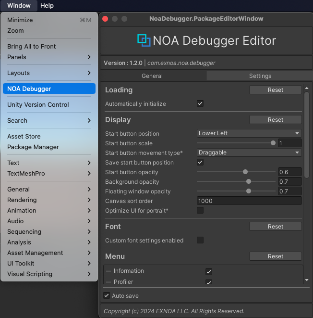Uncheck the Profiler menu checkbox
The image size is (313, 318).
tap(209, 282)
